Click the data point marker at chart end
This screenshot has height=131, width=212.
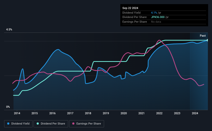[208, 40]
